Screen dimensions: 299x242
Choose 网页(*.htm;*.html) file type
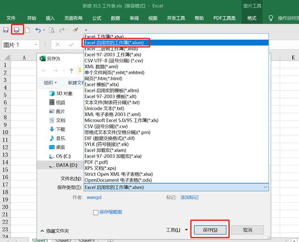click(176, 78)
